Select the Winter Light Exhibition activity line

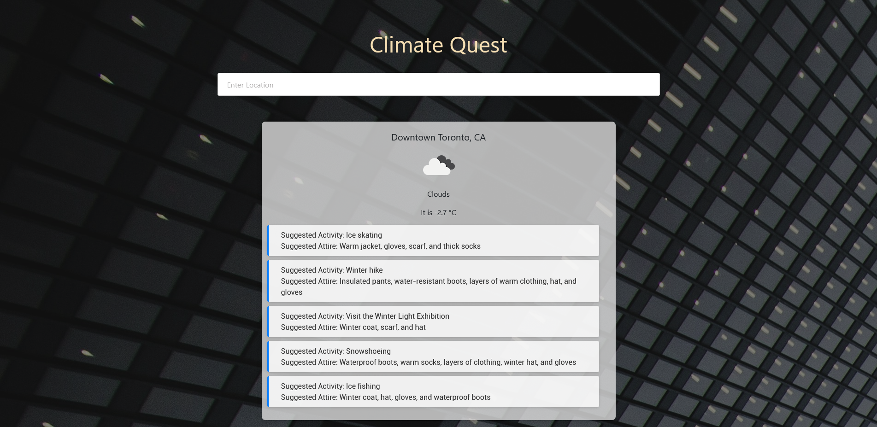point(365,316)
